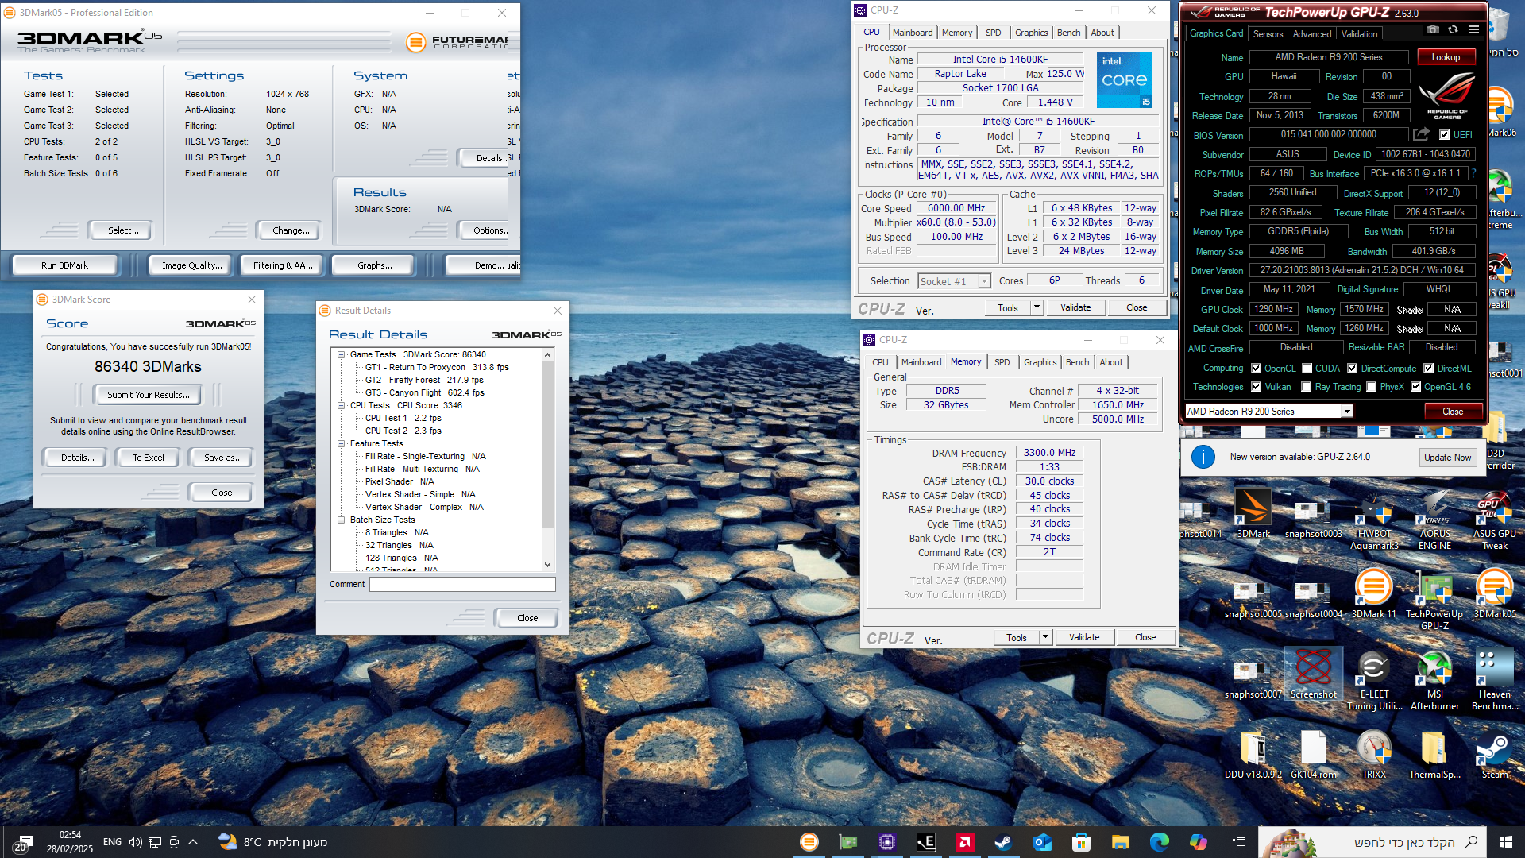
Task: Click the Run 3DMark button
Action: coord(65,265)
